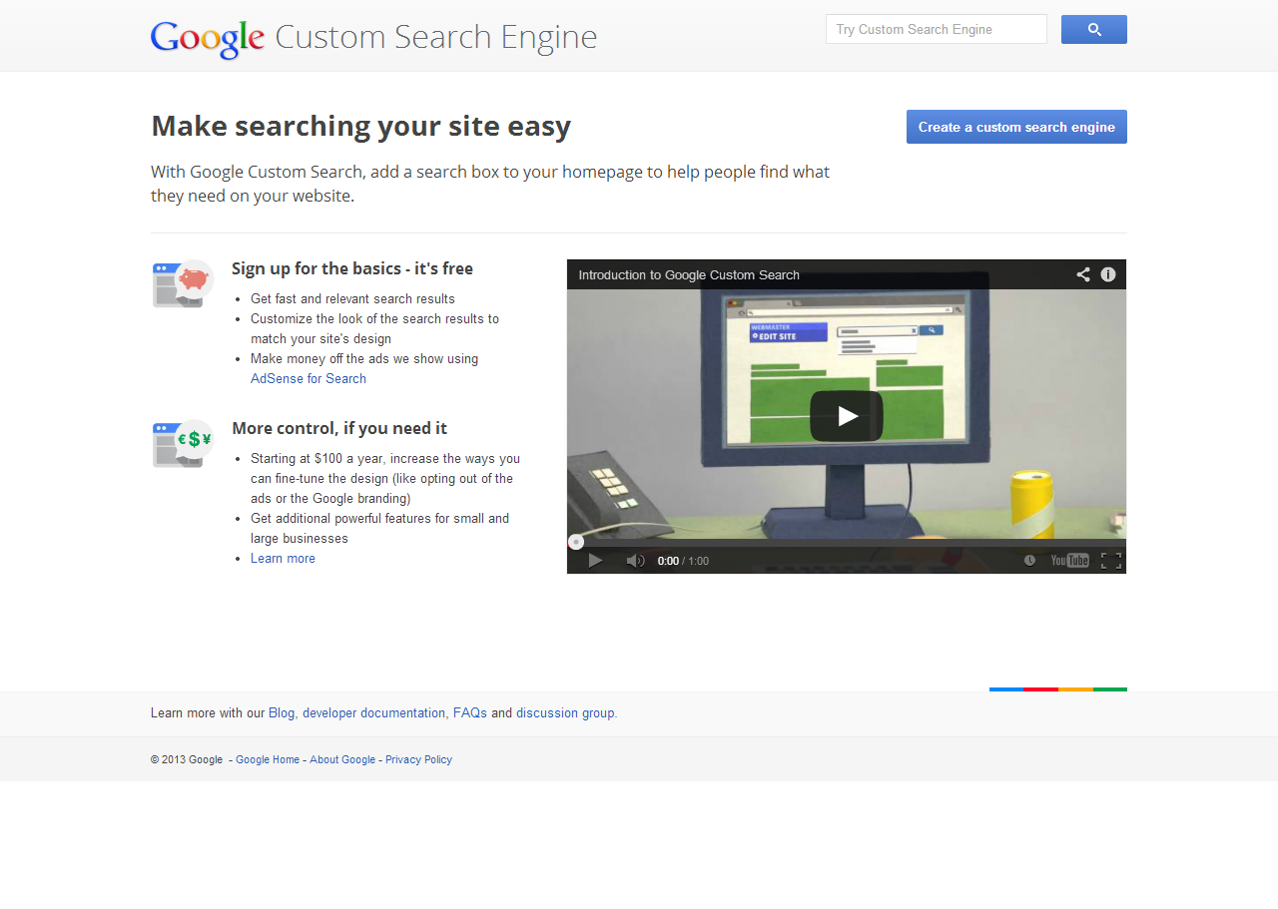This screenshot has height=909, width=1278.
Task: Click the More control, if you need it heading
Action: (x=339, y=429)
